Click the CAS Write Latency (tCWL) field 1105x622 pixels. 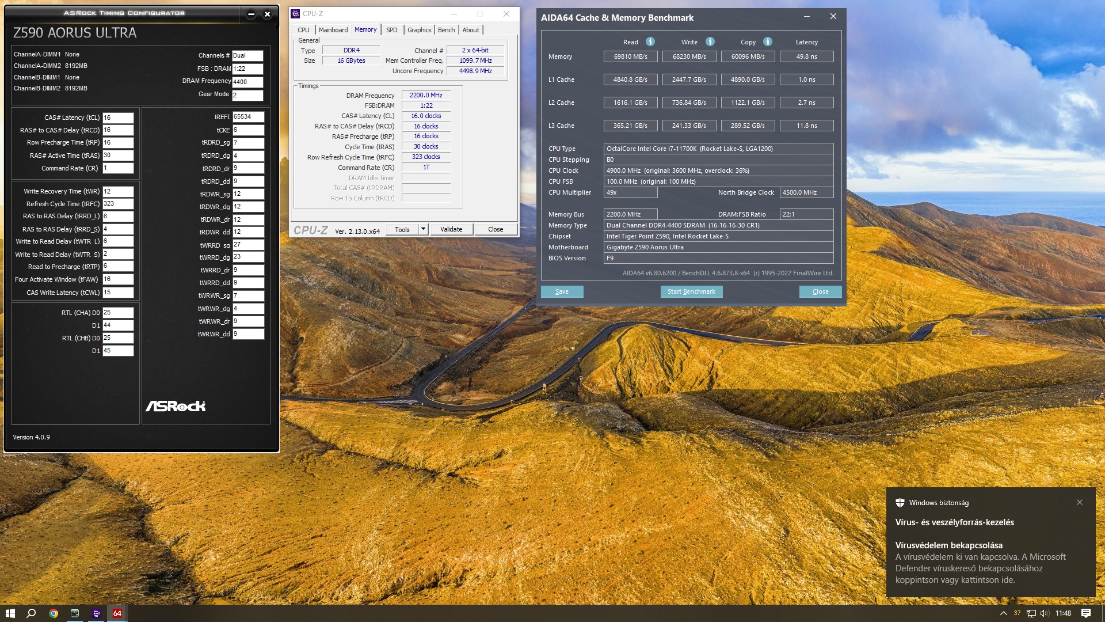point(118,293)
